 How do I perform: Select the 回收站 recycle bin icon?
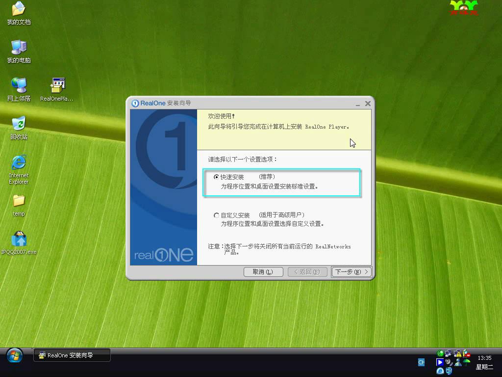(19, 128)
